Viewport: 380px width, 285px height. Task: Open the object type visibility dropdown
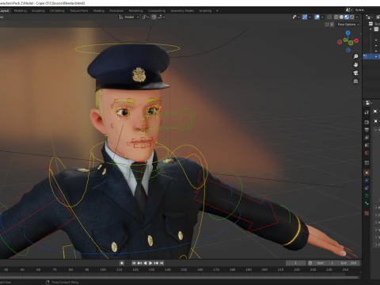click(296, 17)
